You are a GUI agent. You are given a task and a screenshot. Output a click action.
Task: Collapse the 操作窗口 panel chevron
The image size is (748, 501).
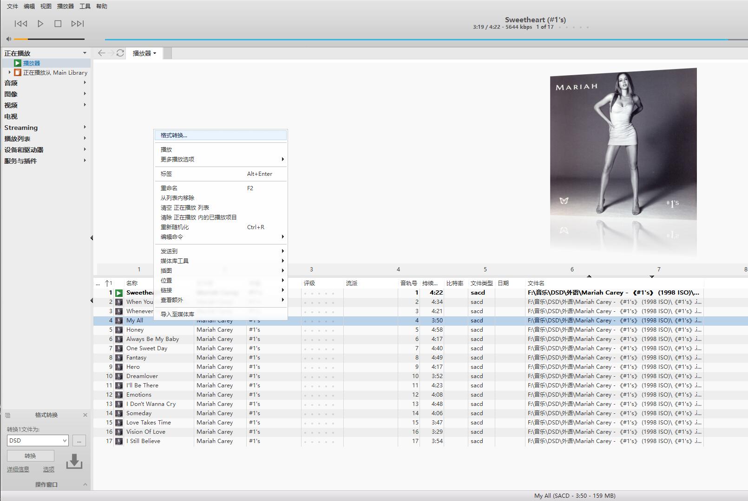[85, 484]
